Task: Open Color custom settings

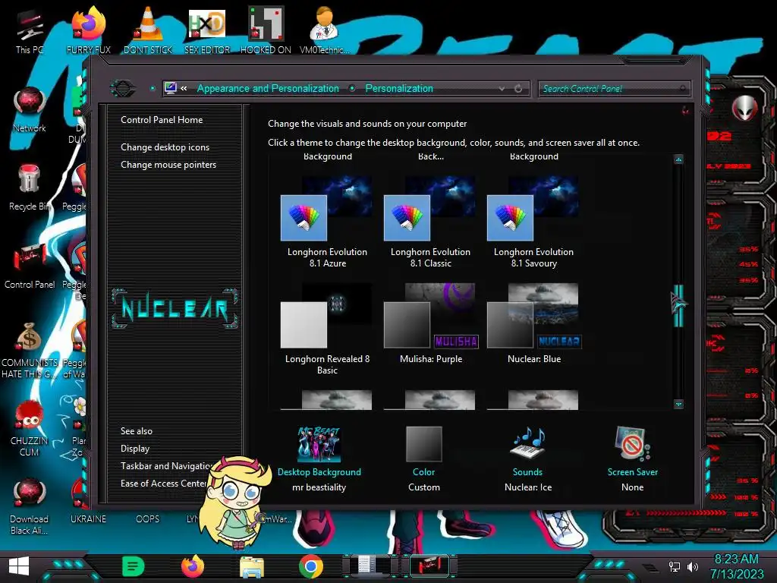Action: (423, 459)
